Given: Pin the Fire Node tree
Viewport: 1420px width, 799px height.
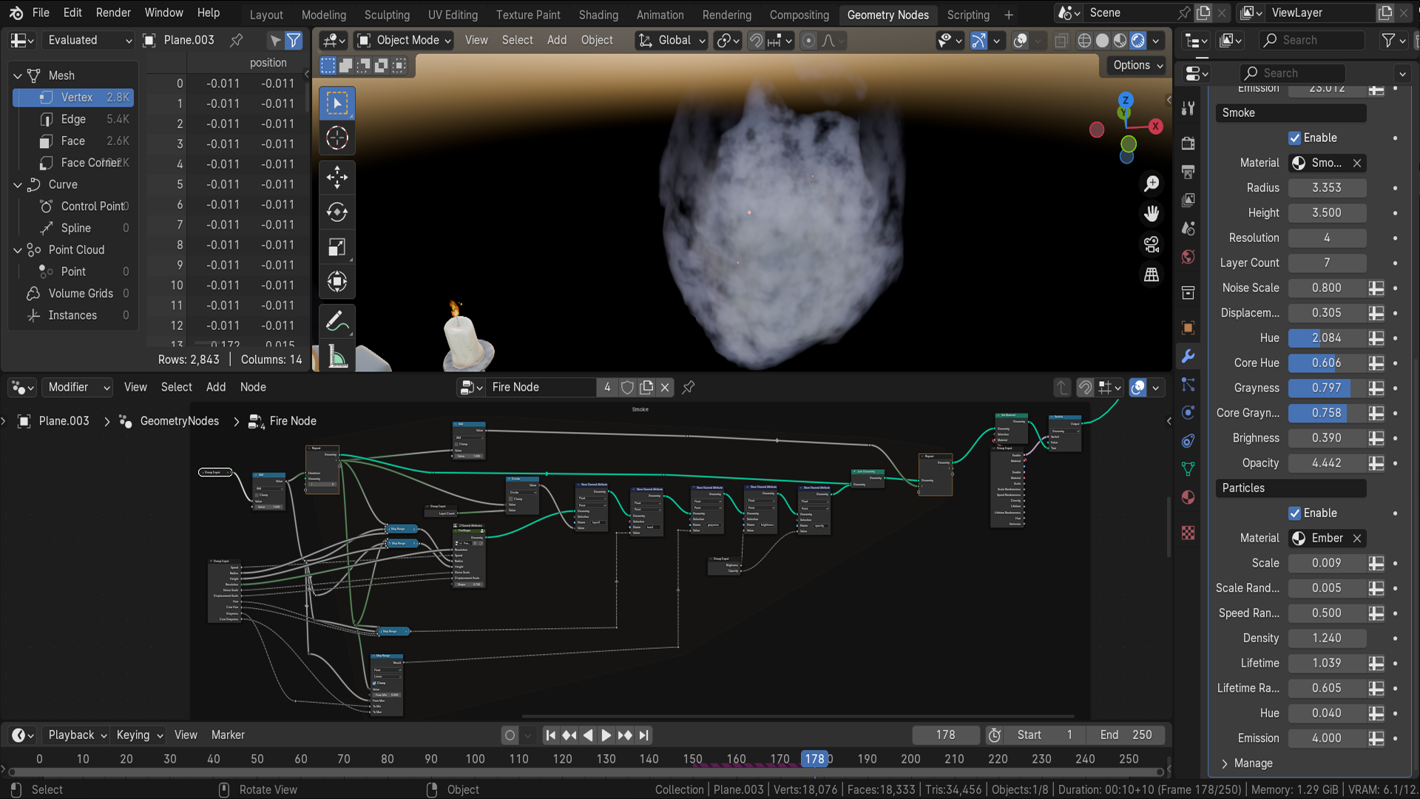Looking at the screenshot, I should [688, 387].
